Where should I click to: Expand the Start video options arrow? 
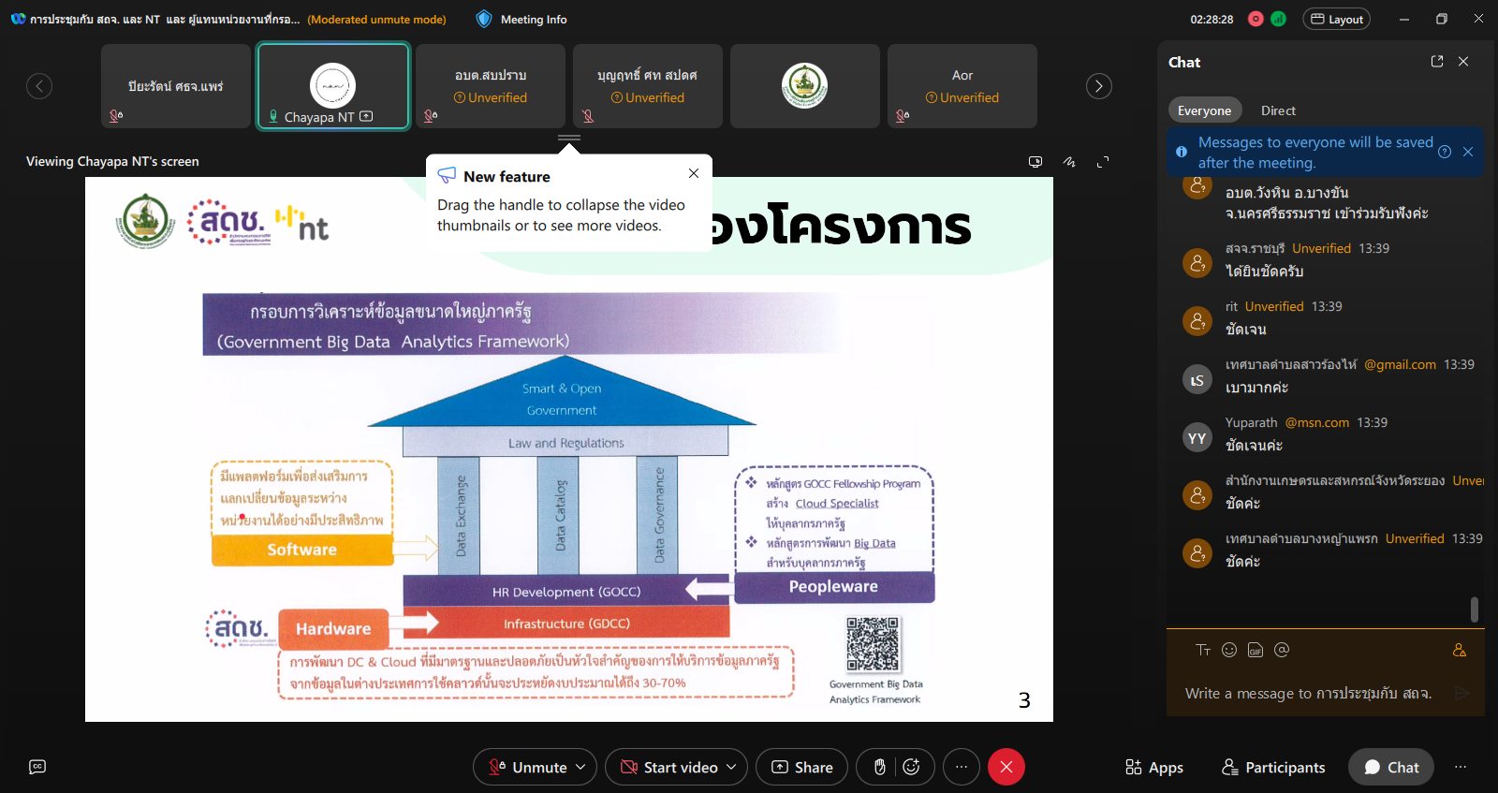coord(731,767)
